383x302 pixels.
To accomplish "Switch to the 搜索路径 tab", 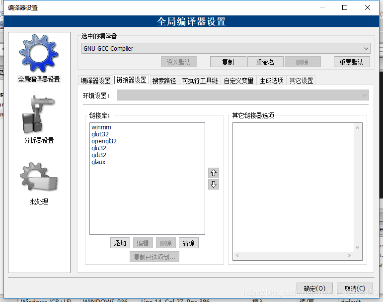I will (x=164, y=81).
